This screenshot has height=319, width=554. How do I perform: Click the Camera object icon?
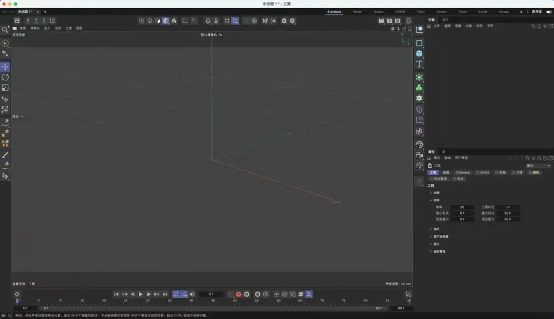(419, 155)
